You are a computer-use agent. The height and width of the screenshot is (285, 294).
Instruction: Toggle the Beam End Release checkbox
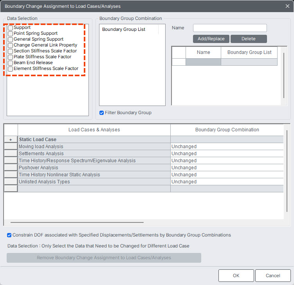click(11, 63)
